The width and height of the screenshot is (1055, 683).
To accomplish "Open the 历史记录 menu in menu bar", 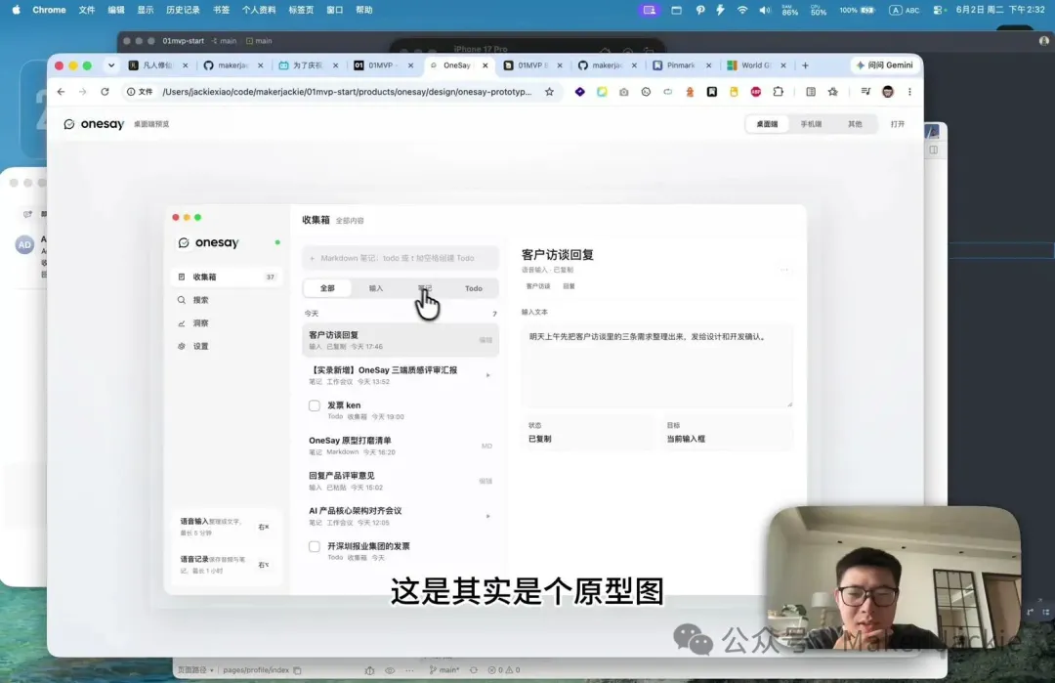I will coord(183,10).
